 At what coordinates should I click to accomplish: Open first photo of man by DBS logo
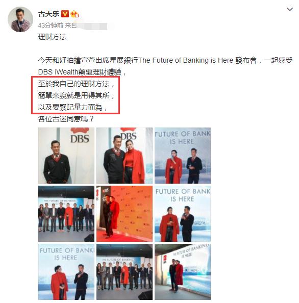click(66, 156)
